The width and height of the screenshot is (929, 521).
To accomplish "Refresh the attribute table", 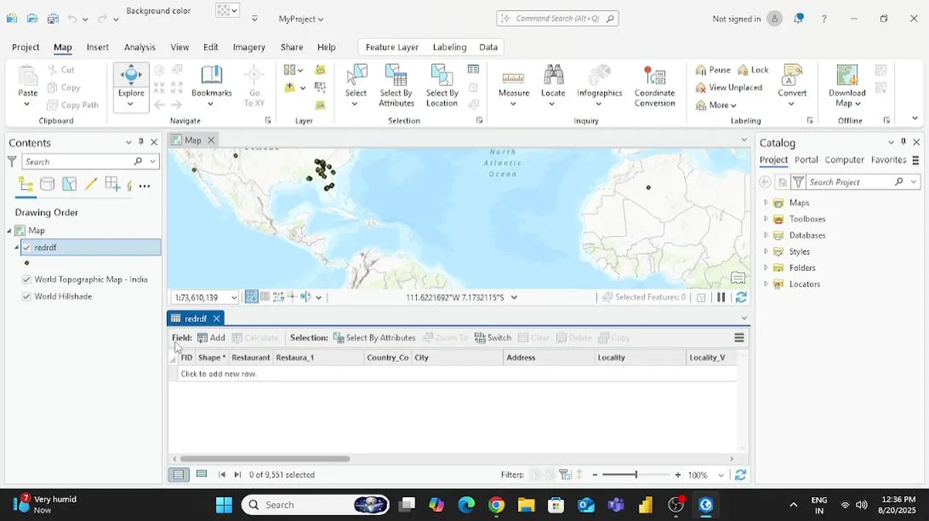I will (740, 475).
